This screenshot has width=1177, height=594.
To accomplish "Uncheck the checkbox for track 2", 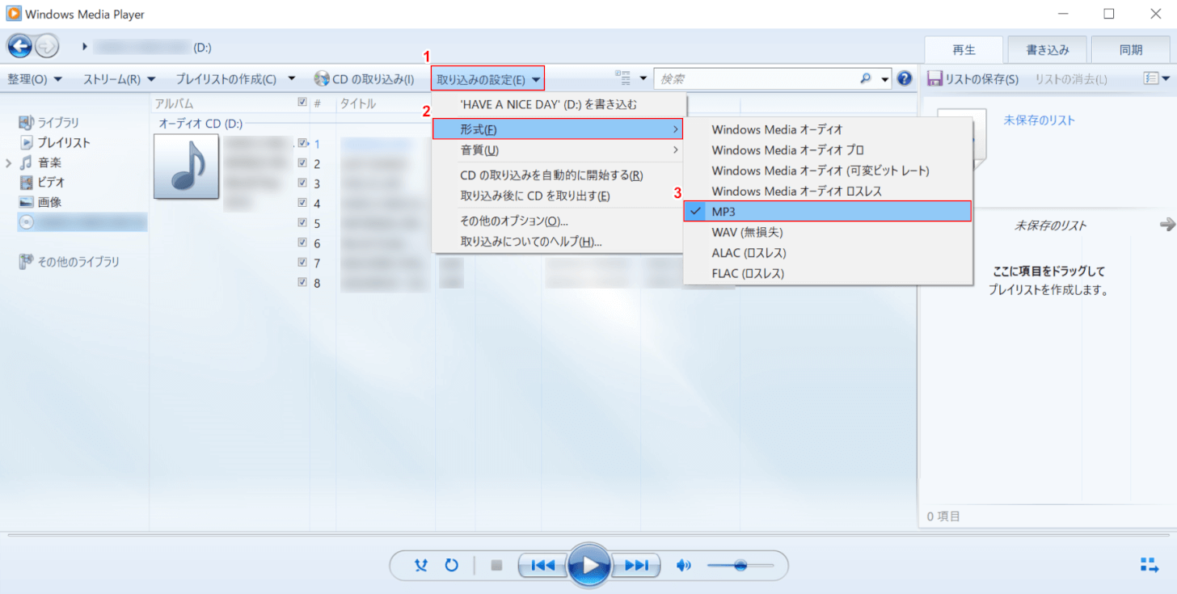I will (302, 163).
